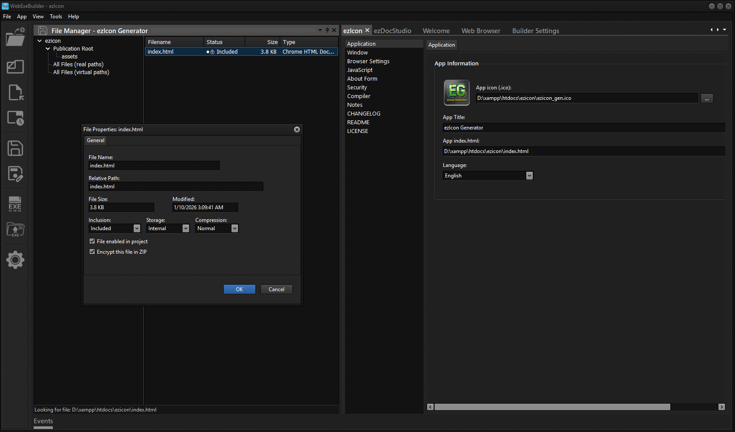Open the Inclusion dropdown
The width and height of the screenshot is (735, 432).
point(137,228)
